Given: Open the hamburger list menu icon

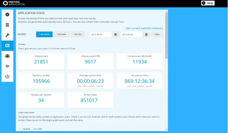Looking at the screenshot, I should tap(7, 25).
